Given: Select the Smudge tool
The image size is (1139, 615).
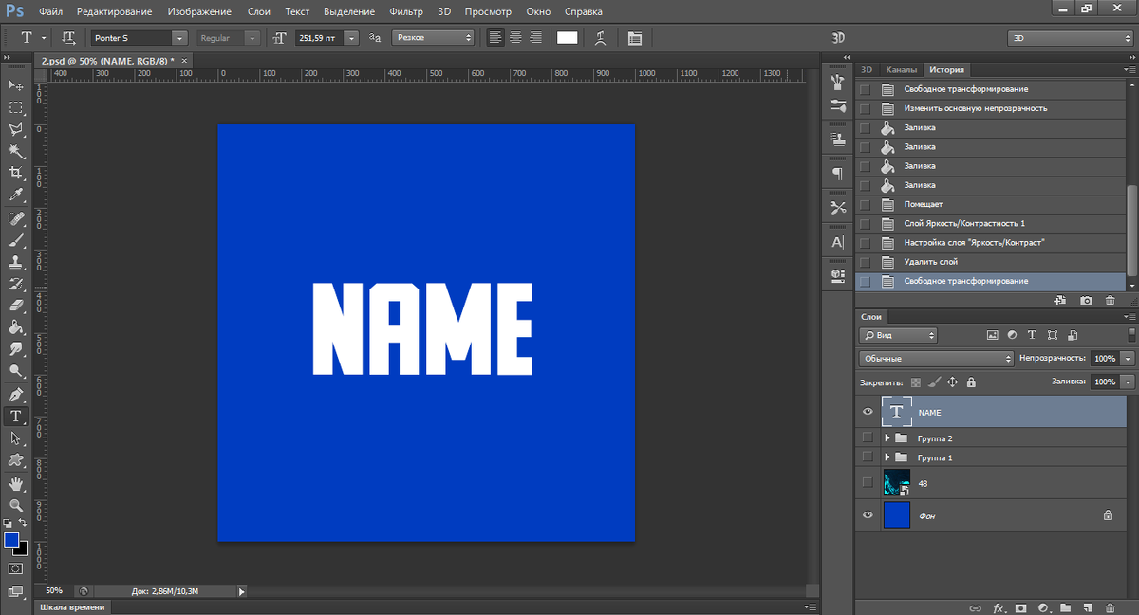Looking at the screenshot, I should click(x=16, y=349).
